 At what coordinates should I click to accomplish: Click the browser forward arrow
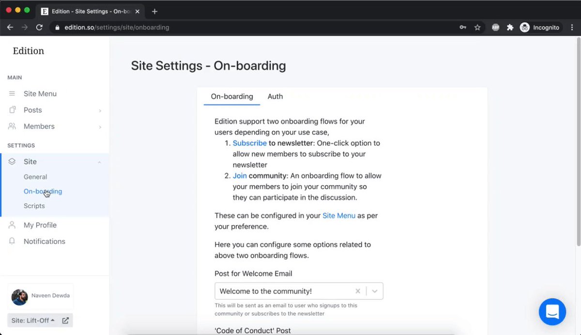[x=25, y=28]
